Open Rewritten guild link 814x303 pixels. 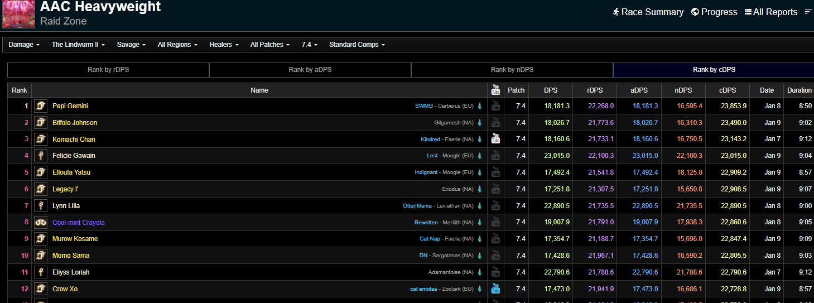point(426,223)
